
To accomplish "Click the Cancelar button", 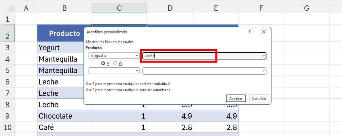I will pyautogui.click(x=259, y=98).
